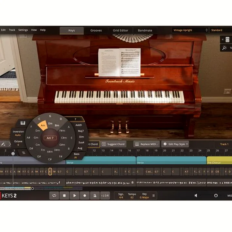232x232 pixels.
Task: Change the Sign. 4/4 time signature
Action: coord(121,196)
